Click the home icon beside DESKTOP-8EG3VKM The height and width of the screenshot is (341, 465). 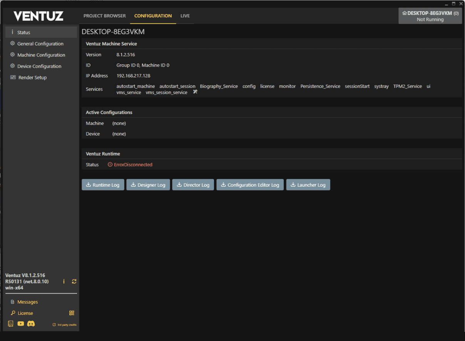pyautogui.click(x=404, y=13)
